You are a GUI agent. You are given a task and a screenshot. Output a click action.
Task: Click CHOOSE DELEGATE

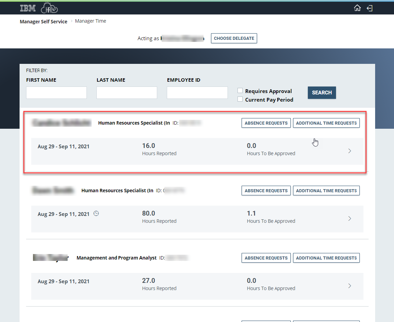pyautogui.click(x=234, y=38)
